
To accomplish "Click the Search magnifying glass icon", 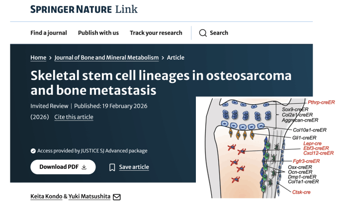I will (203, 33).
